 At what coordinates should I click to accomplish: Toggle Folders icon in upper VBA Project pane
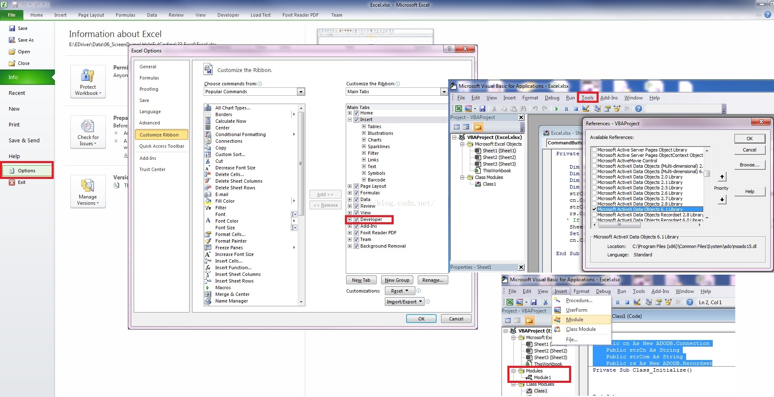[478, 127]
